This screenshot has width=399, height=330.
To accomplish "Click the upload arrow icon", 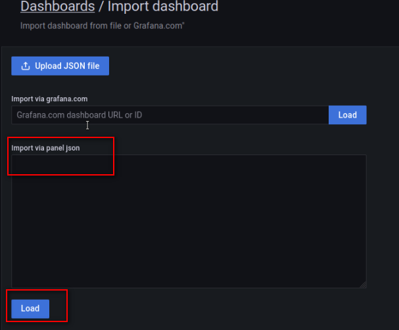I will [x=26, y=66].
